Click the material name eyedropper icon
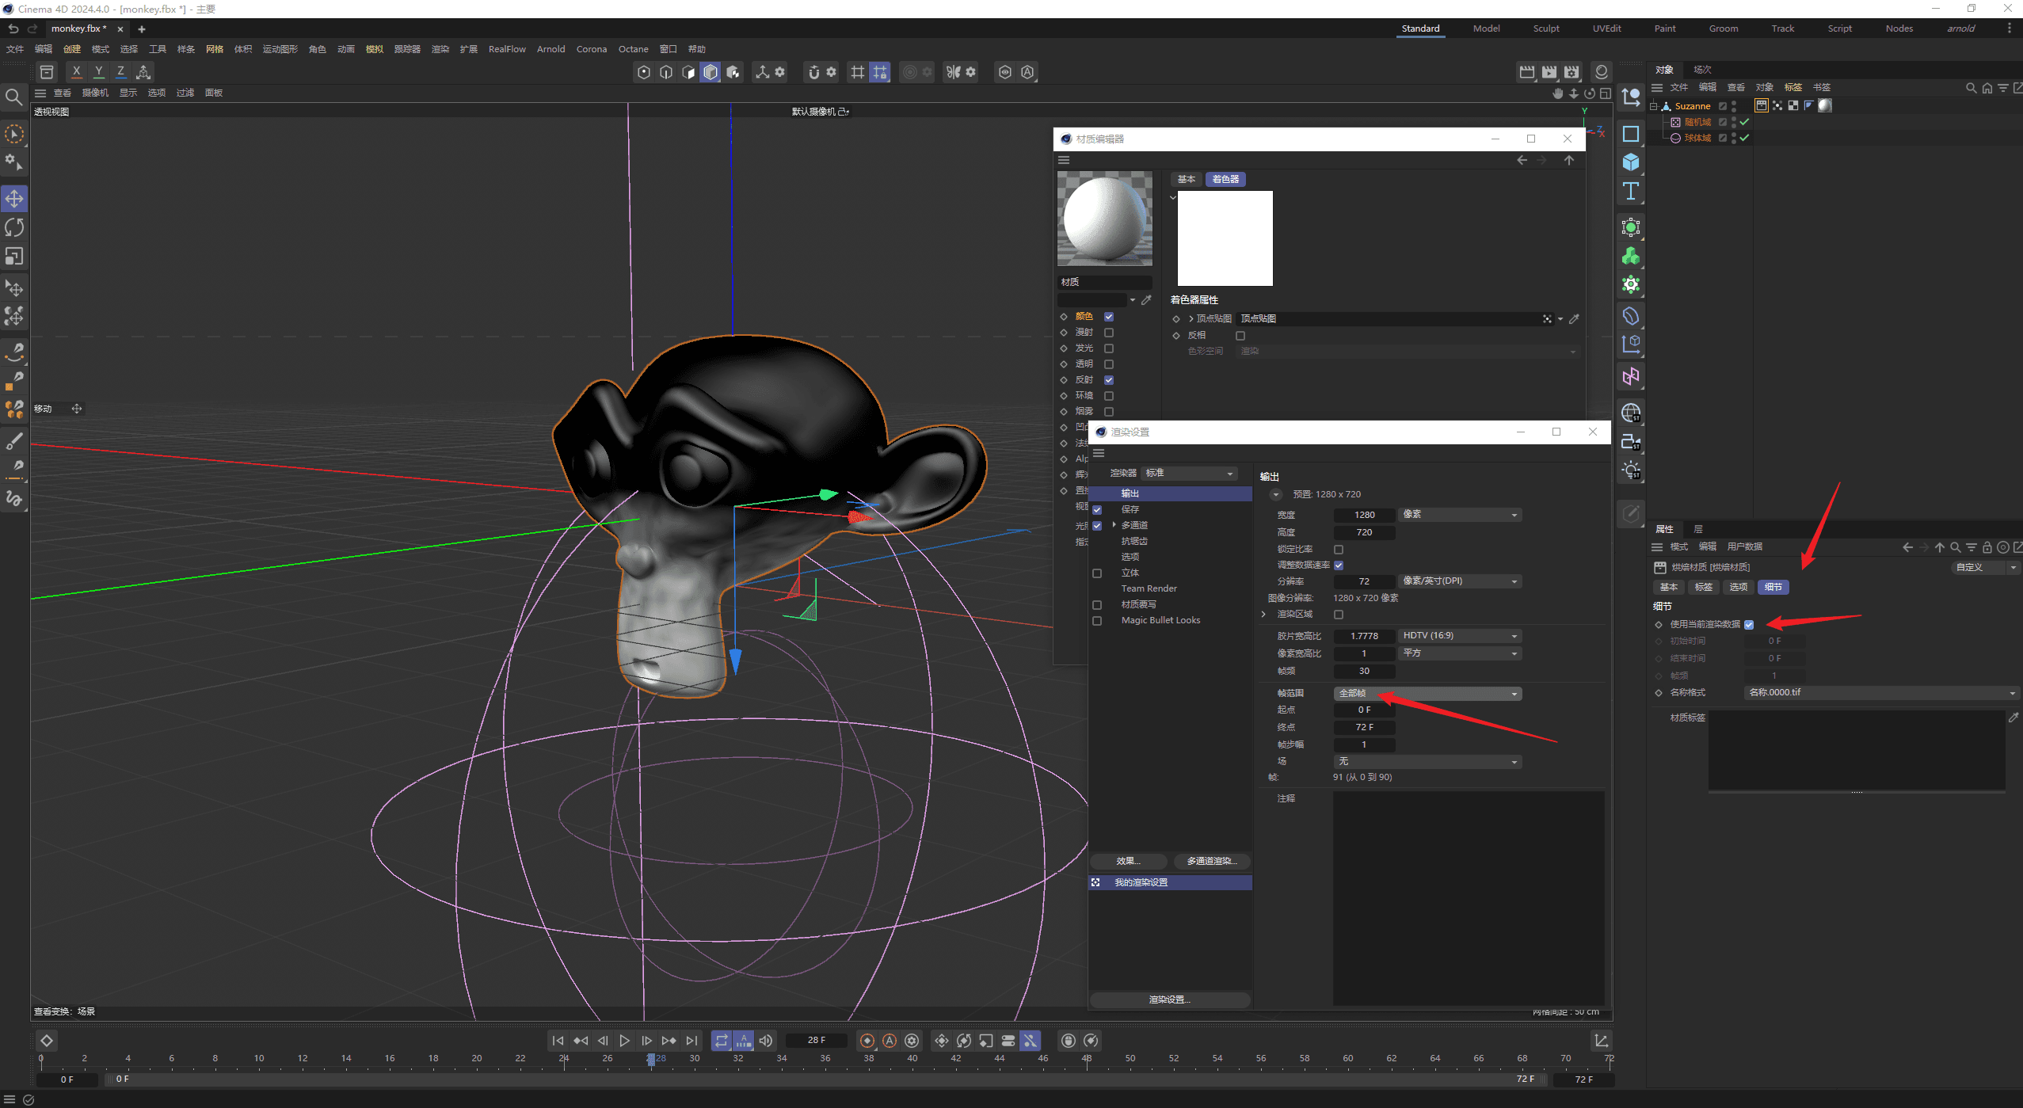Viewport: 2023px width, 1108px height. click(1146, 300)
